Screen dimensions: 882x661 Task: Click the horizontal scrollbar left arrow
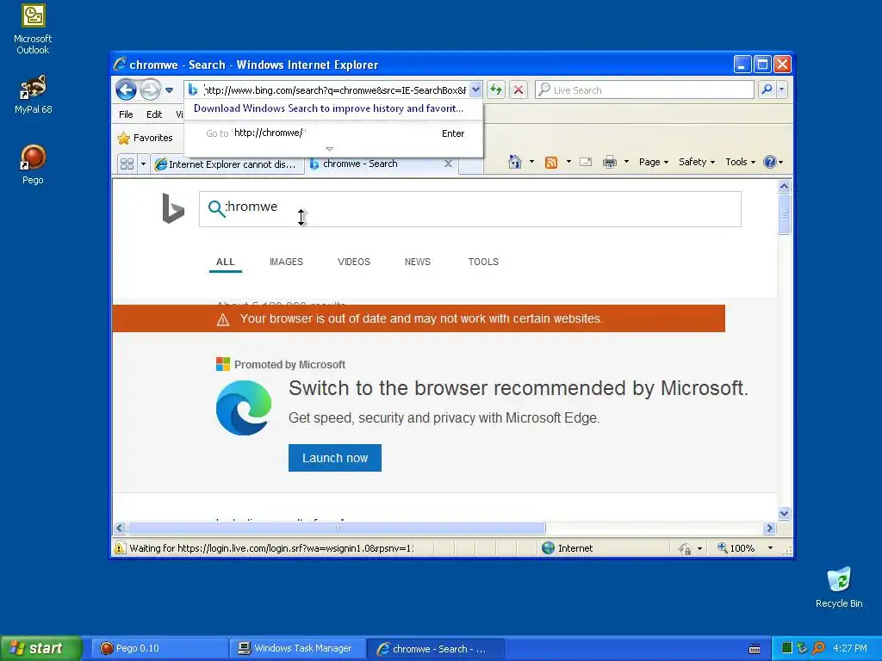119,528
